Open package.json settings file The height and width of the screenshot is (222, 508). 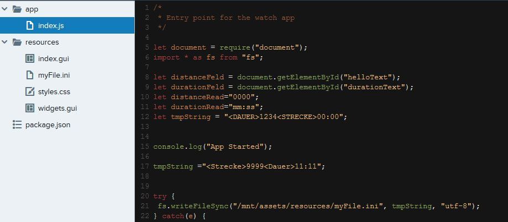click(48, 124)
